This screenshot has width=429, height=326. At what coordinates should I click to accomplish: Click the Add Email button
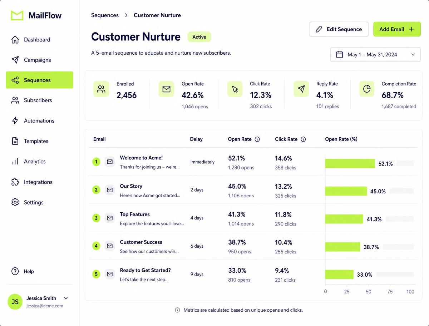coord(397,29)
